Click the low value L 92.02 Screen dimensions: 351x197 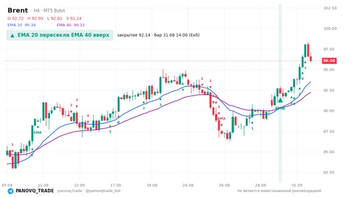pyautogui.click(x=55, y=19)
